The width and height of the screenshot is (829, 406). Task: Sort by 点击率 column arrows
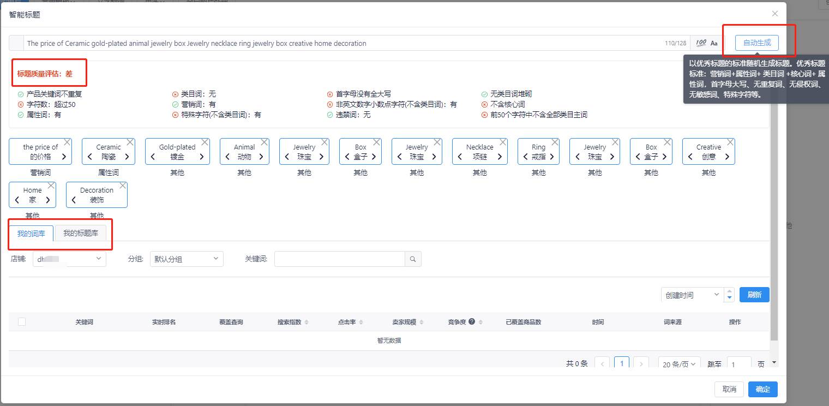point(361,322)
